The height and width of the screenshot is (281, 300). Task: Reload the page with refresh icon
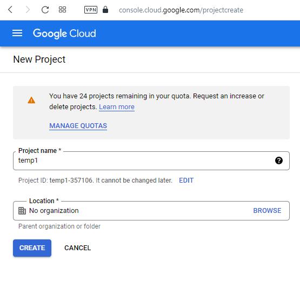point(45,10)
